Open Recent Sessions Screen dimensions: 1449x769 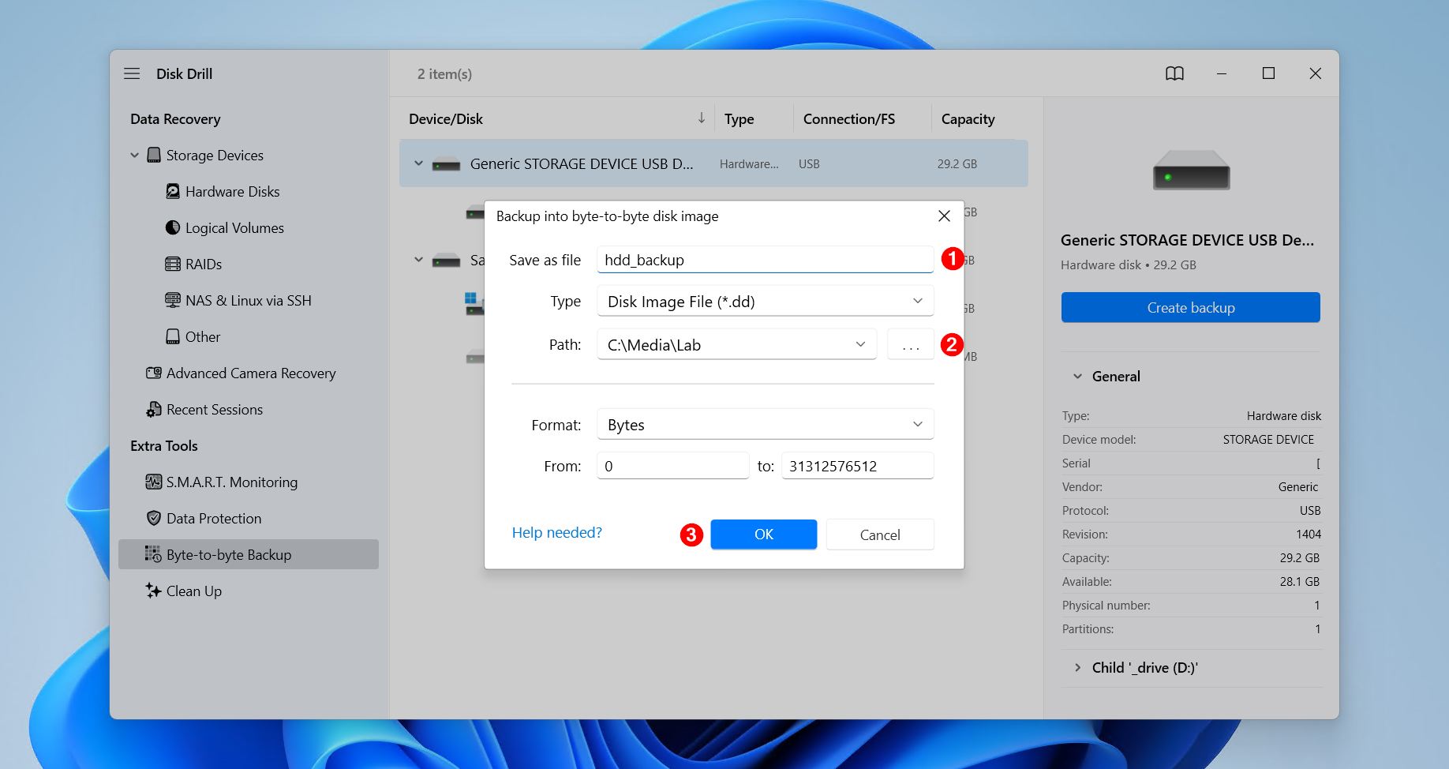click(x=154, y=409)
